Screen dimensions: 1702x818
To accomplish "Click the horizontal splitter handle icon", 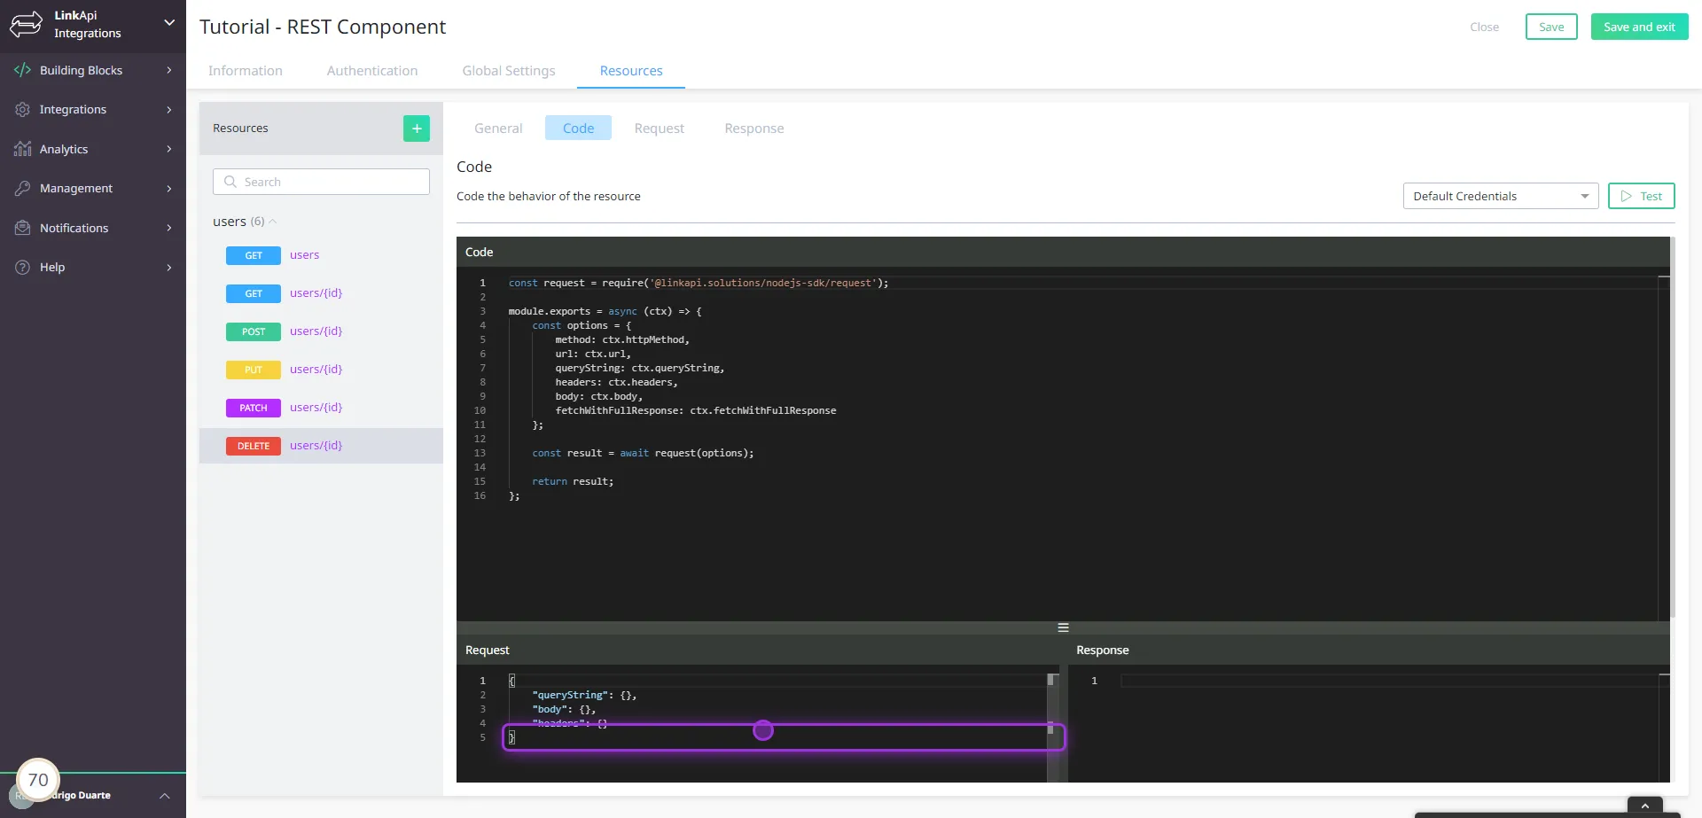I will [1063, 627].
